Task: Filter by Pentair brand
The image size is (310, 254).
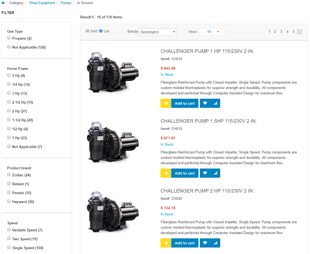Action: [9, 193]
